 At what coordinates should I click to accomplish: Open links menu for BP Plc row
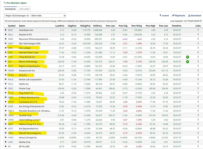[198, 146]
